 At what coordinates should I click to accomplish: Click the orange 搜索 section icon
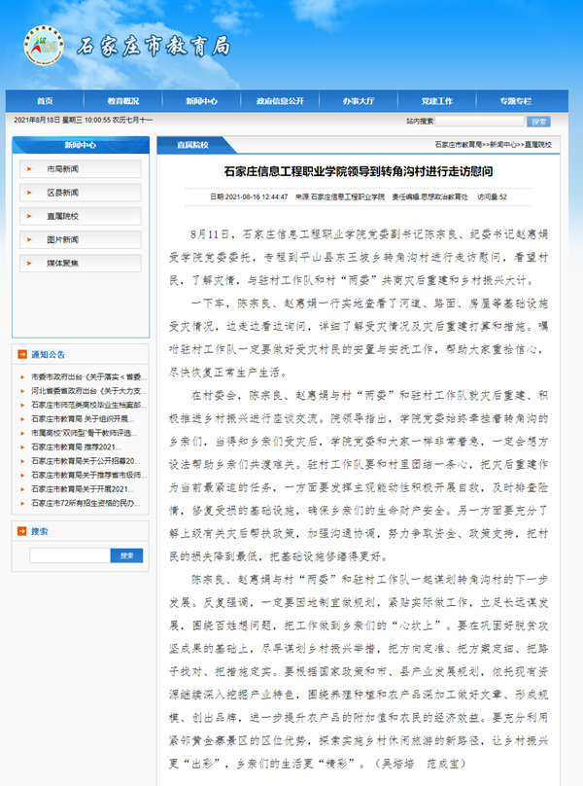pyautogui.click(x=22, y=531)
